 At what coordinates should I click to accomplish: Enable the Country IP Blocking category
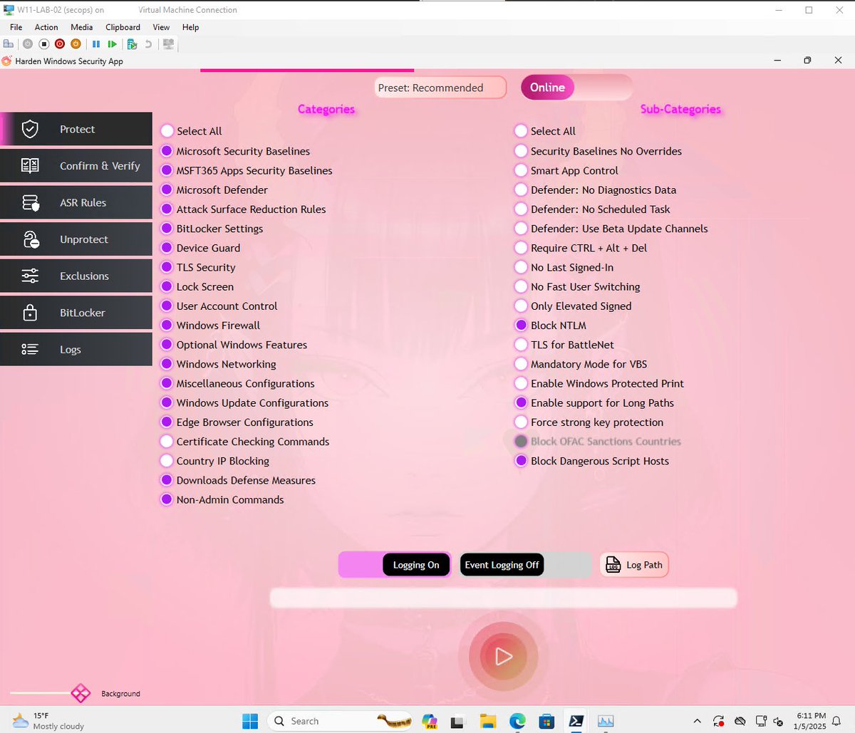tap(215, 461)
